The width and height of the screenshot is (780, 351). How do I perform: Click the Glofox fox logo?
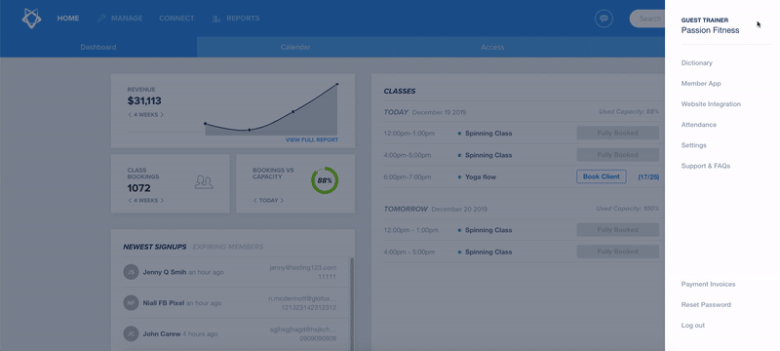31,19
